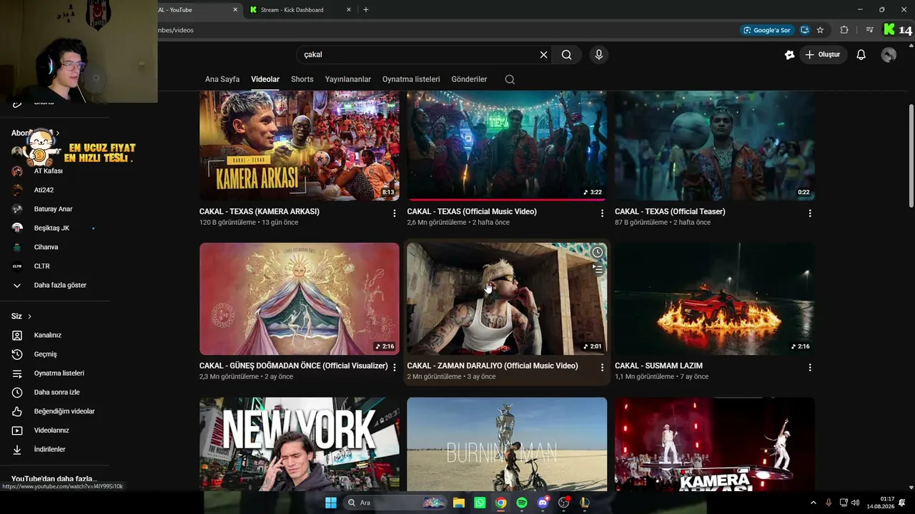Play the BURNING MAN thumbnail video
The image size is (915, 514).
click(x=507, y=444)
